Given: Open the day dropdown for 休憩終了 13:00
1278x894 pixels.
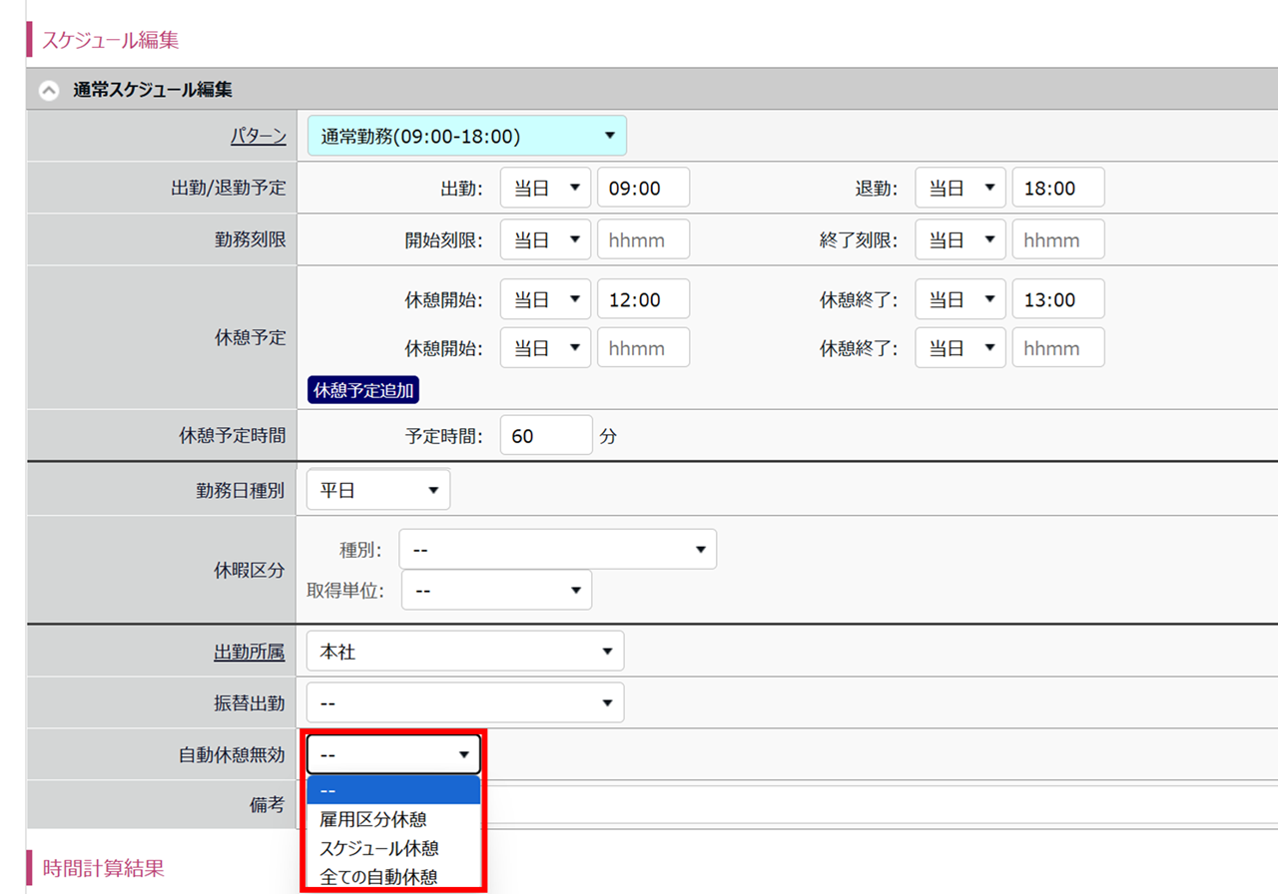Looking at the screenshot, I should pyautogui.click(x=960, y=299).
